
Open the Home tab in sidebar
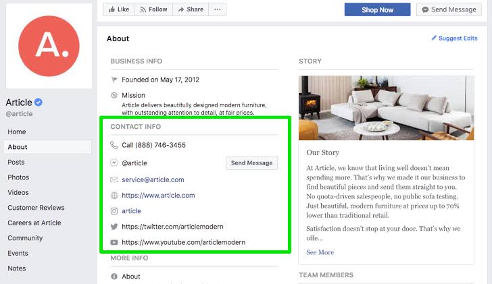[x=17, y=132]
